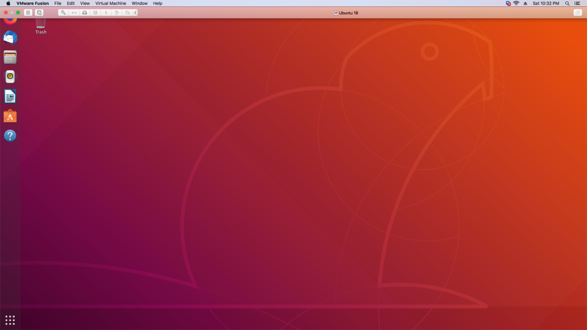
Task: Click the hard disk device icon
Action: [84, 13]
